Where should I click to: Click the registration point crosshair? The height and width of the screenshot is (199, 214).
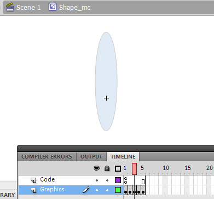tap(106, 98)
